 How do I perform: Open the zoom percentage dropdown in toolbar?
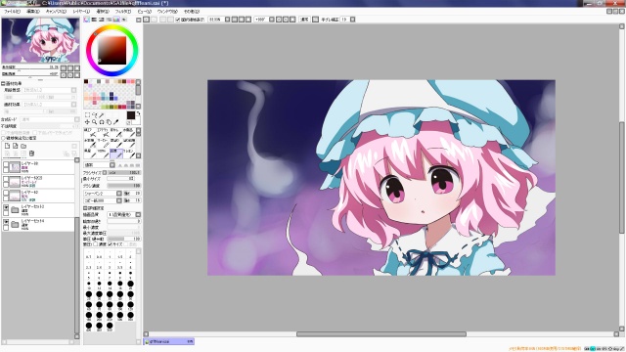pos(227,20)
